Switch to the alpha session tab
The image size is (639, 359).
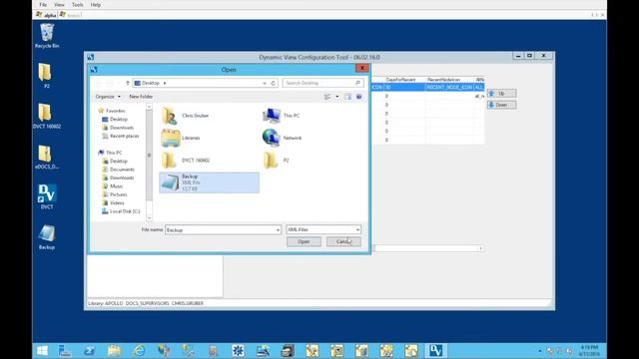(46, 15)
